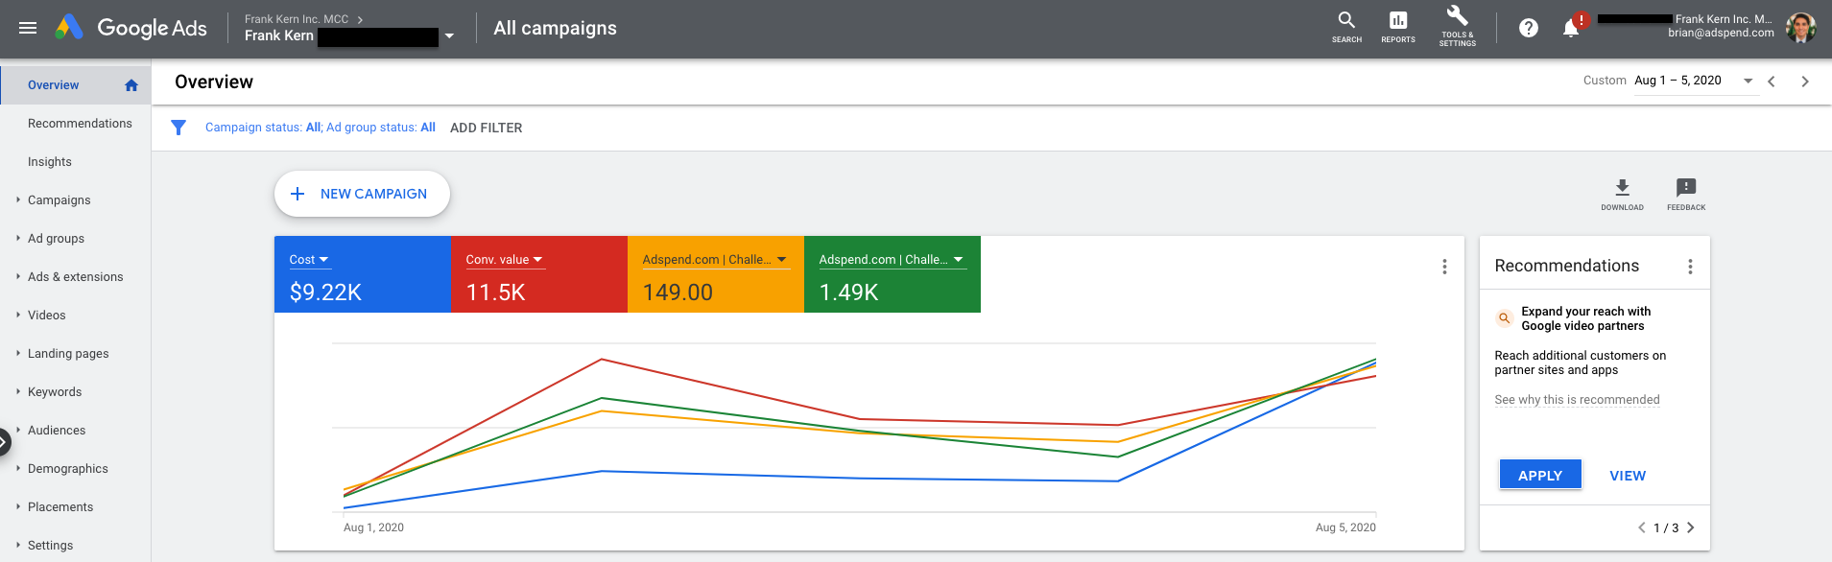Click the green 1.49K metric tile

point(892,274)
